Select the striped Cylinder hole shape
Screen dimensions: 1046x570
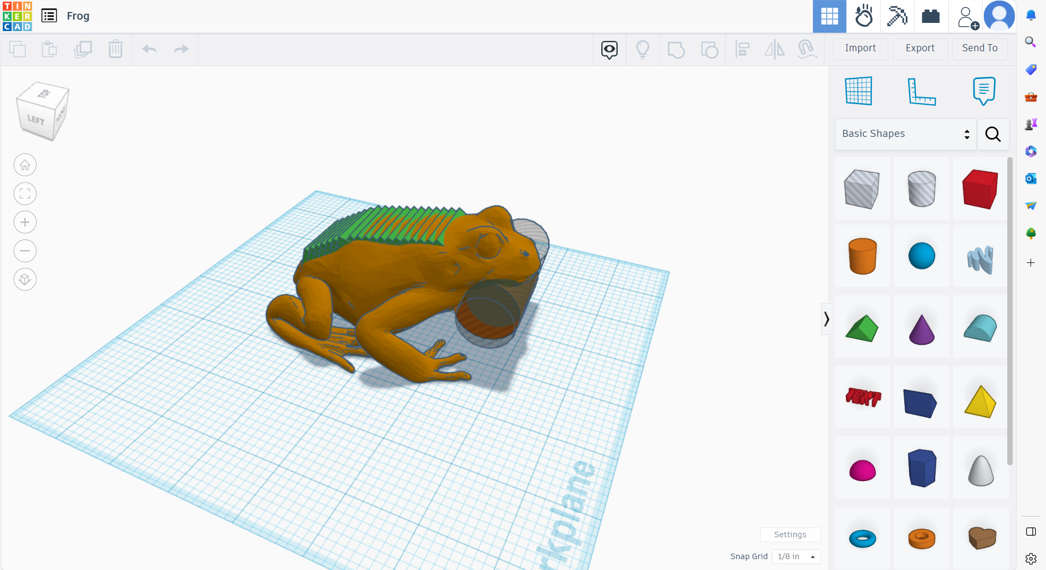(922, 189)
